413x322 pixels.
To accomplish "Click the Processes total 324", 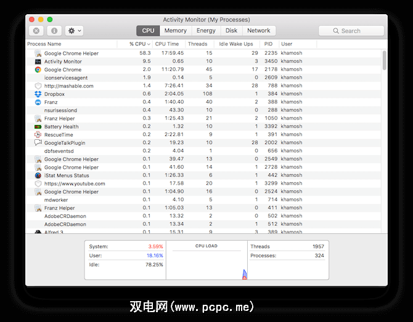I will pos(319,256).
